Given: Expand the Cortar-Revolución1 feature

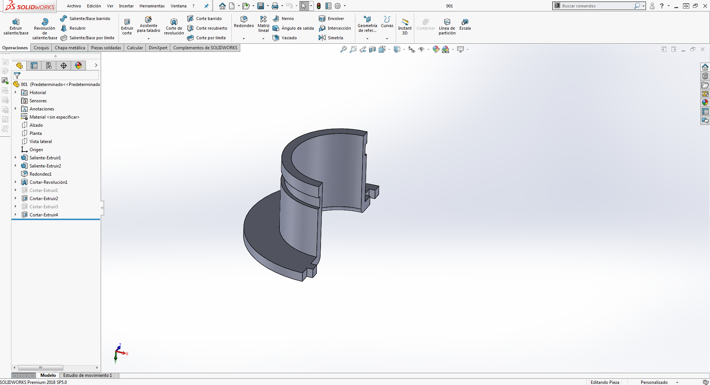Looking at the screenshot, I should (x=16, y=182).
